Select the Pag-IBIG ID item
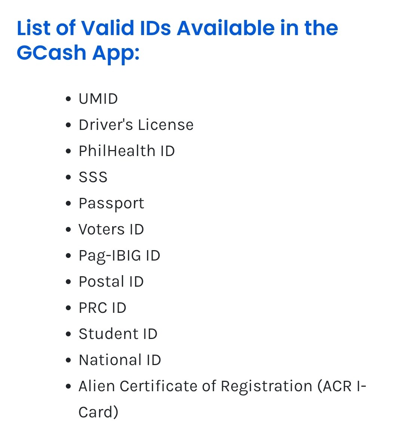Viewport: 404px width, 439px height. click(x=119, y=256)
